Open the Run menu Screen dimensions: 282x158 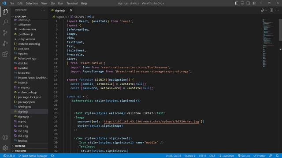click(x=61, y=3)
